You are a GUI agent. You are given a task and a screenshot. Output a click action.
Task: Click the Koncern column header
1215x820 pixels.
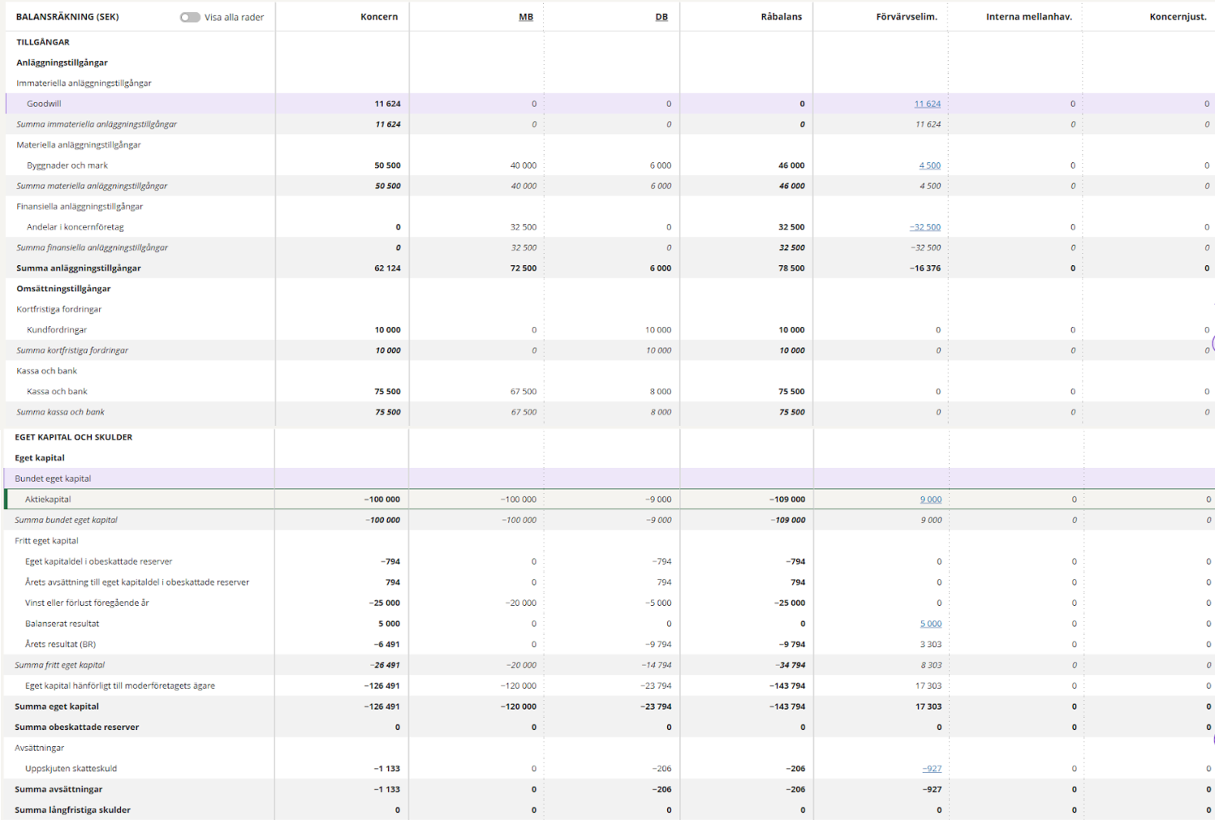[379, 17]
